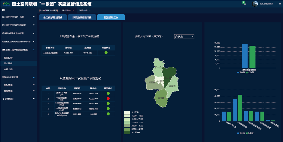
Task: Open the 合肥市 city dropdown
Action: click(x=184, y=36)
